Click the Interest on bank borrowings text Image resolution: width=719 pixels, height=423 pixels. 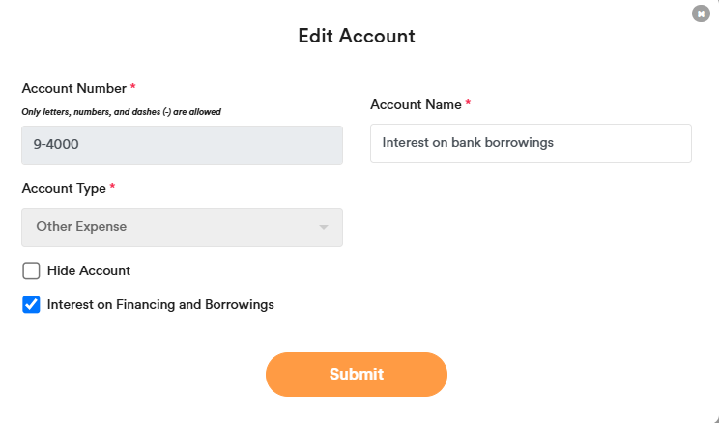(468, 143)
